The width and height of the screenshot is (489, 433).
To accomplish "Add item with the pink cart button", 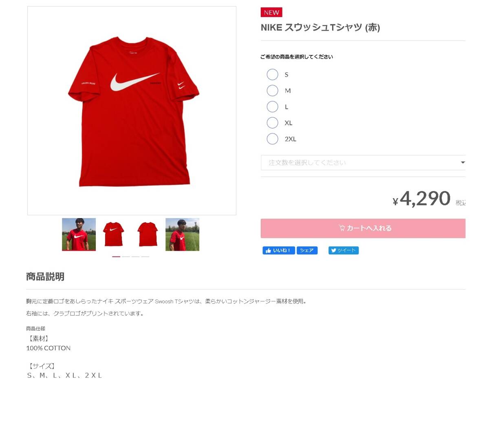I will point(363,228).
